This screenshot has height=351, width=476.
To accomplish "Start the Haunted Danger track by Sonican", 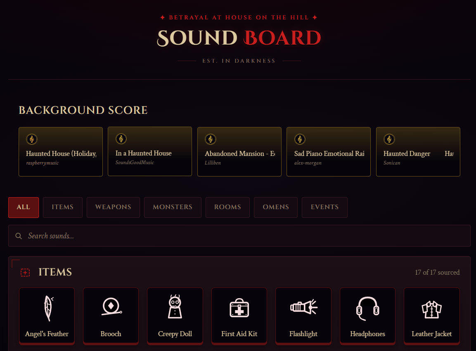I will tap(418, 152).
